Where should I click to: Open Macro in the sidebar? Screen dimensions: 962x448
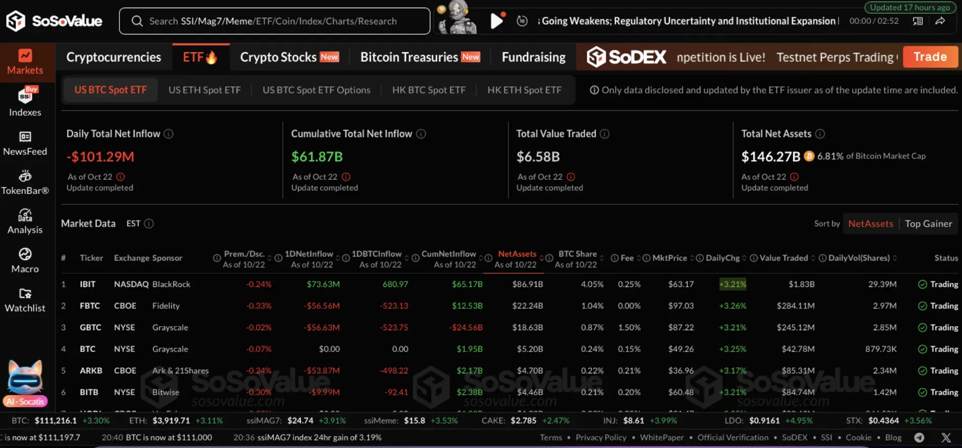coord(25,261)
